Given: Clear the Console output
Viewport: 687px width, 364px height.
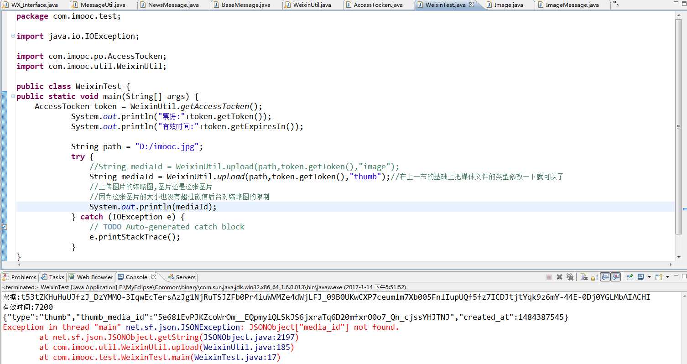Looking at the screenshot, I should pos(584,277).
